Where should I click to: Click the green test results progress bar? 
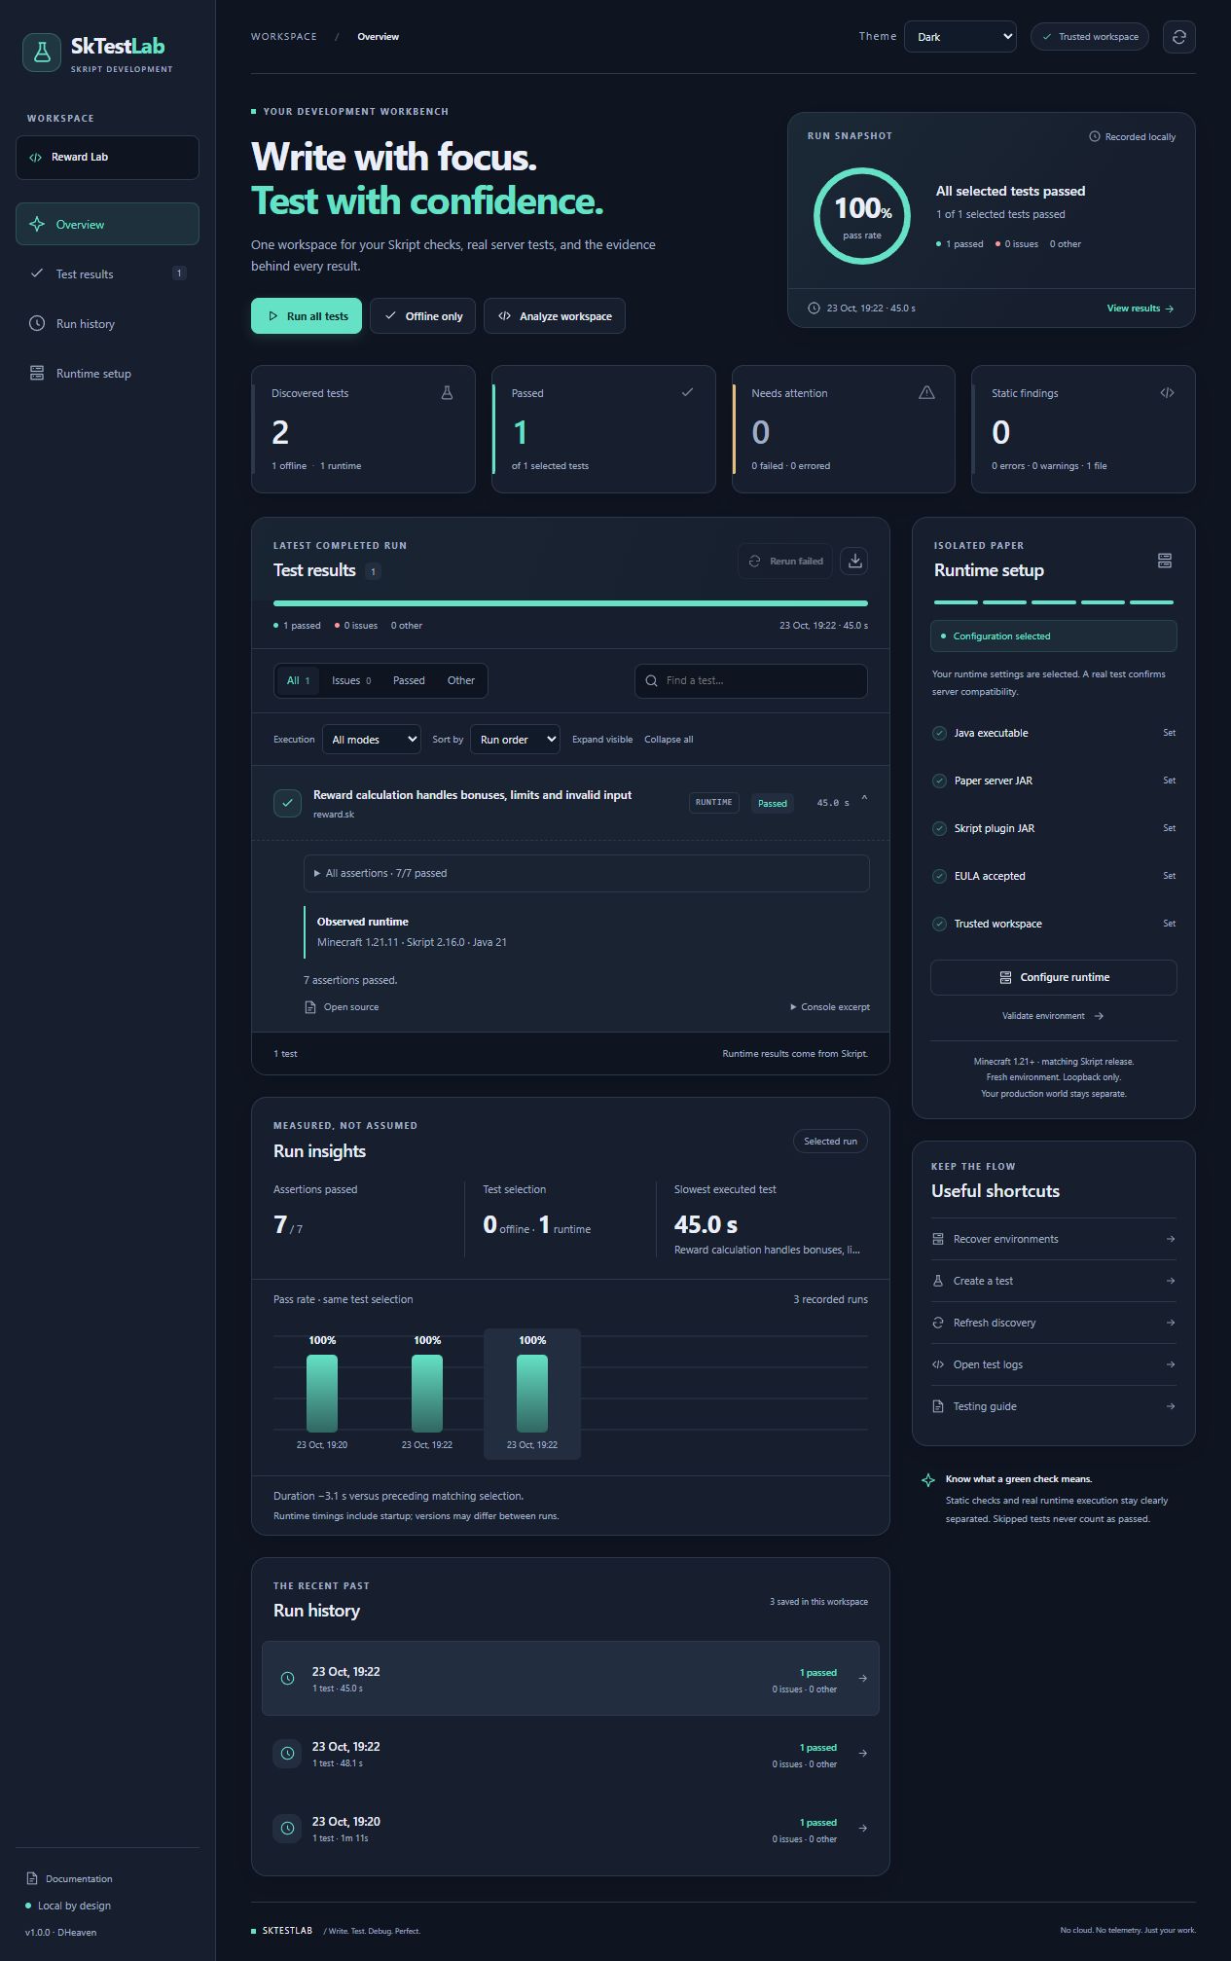[570, 603]
